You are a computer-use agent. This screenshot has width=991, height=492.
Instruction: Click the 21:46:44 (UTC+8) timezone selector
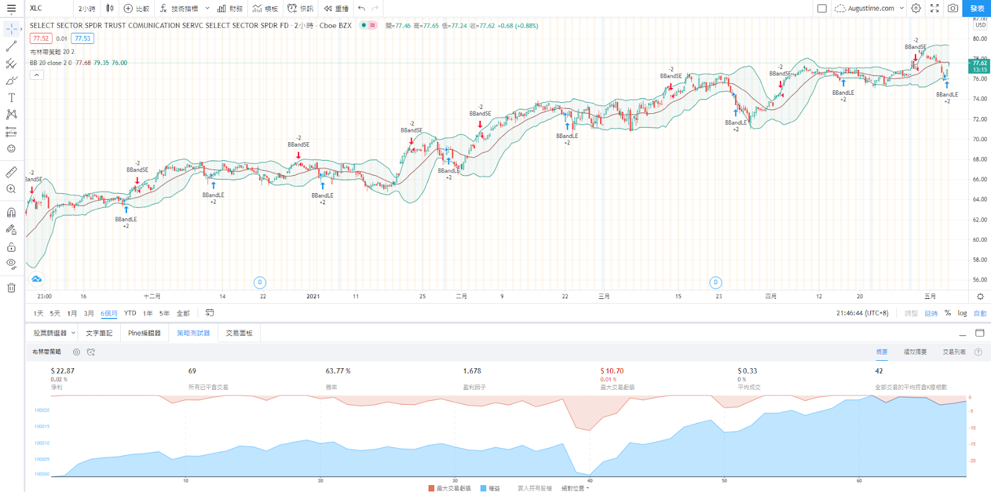coord(862,313)
